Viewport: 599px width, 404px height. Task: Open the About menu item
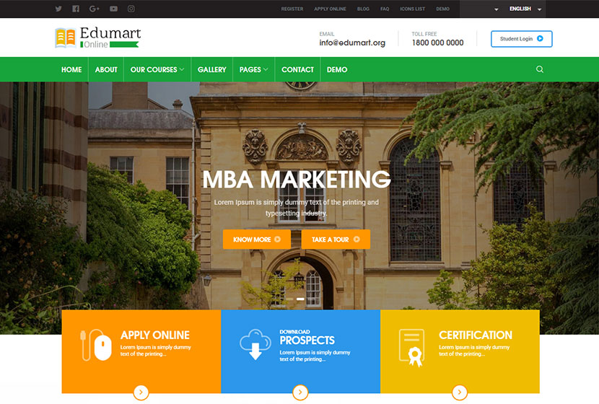point(106,69)
